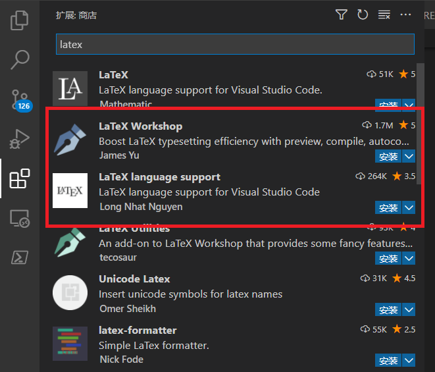435x372 pixels.
Task: Install the LaTeX Workshop extension
Action: coord(388,156)
